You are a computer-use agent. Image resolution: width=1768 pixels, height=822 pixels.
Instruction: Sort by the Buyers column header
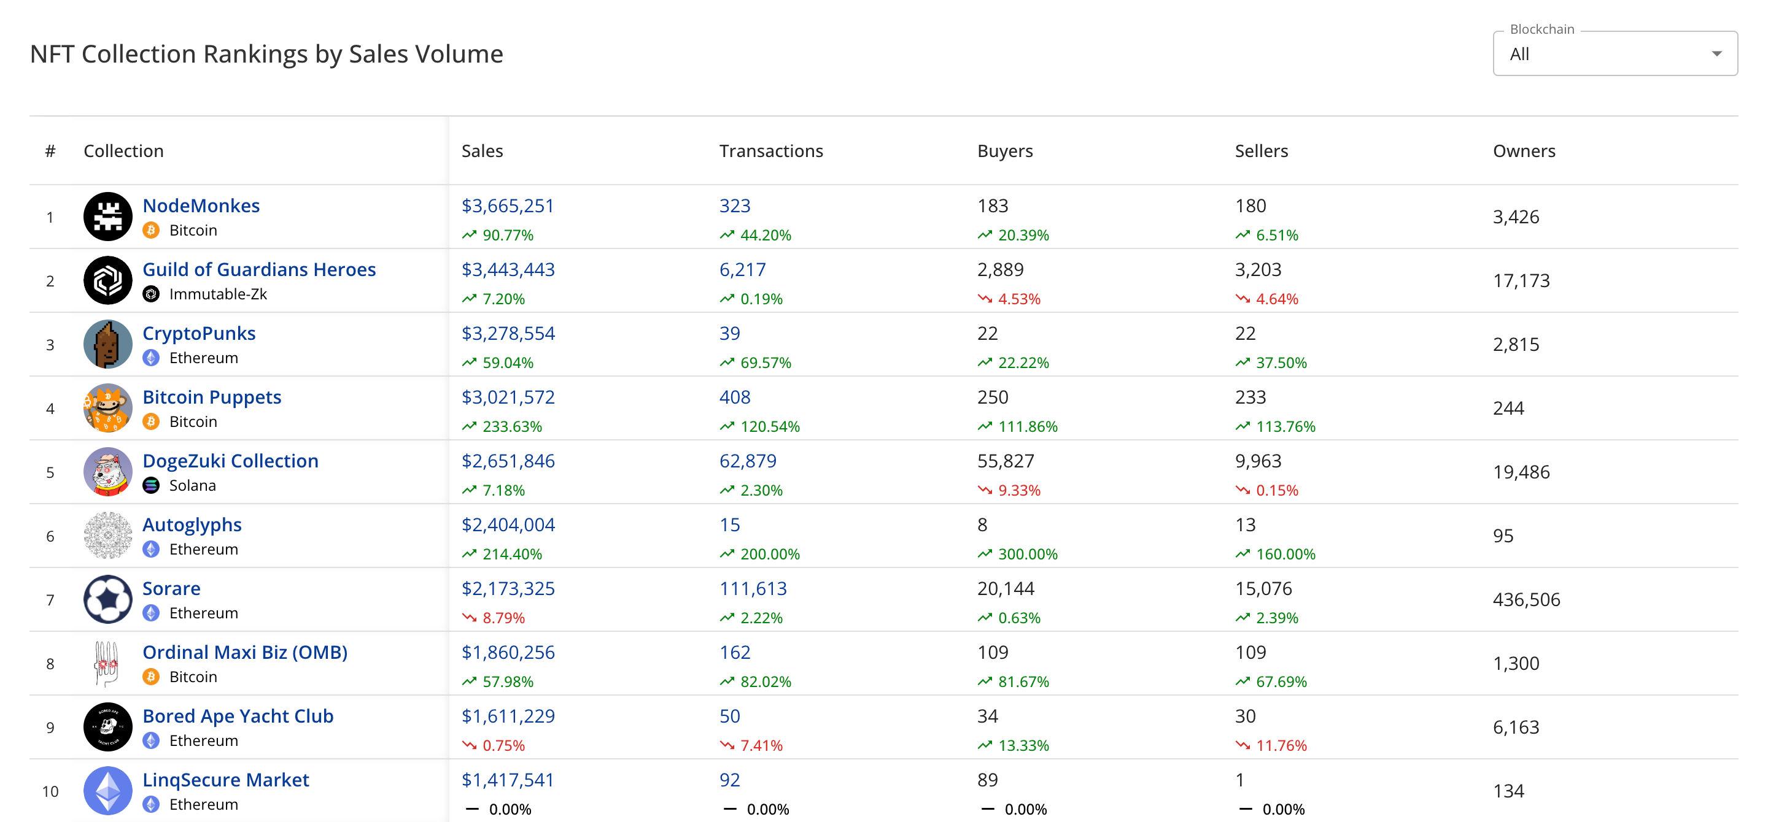1005,151
